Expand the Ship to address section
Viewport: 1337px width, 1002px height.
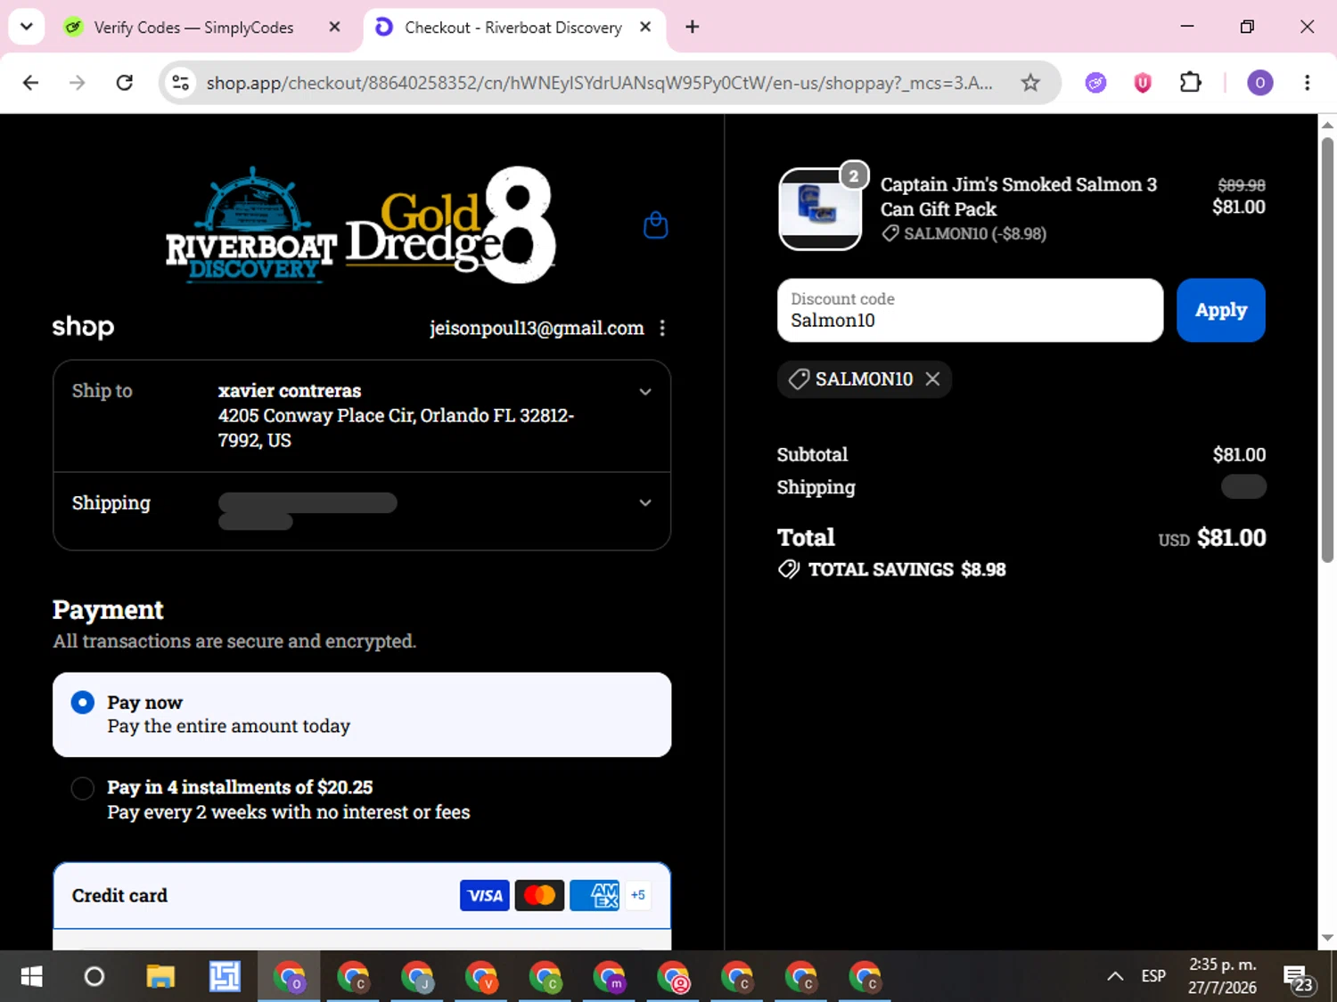coord(645,392)
